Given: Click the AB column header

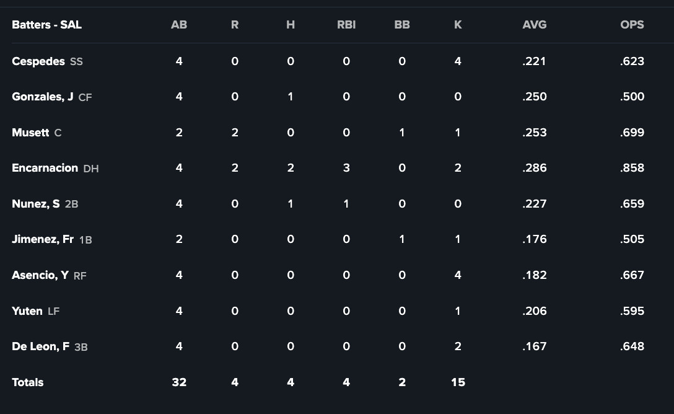Looking at the screenshot, I should point(179,25).
